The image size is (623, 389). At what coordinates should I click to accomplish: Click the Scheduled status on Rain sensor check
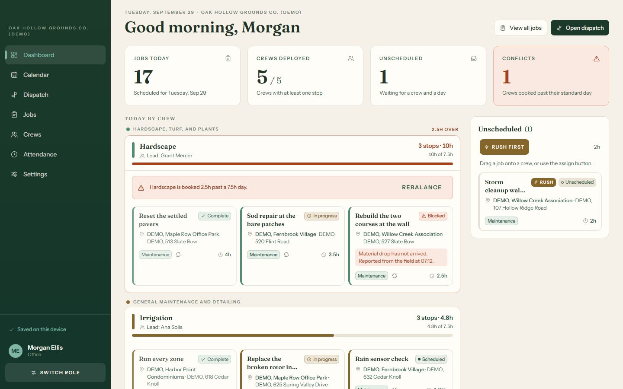pyautogui.click(x=431, y=359)
